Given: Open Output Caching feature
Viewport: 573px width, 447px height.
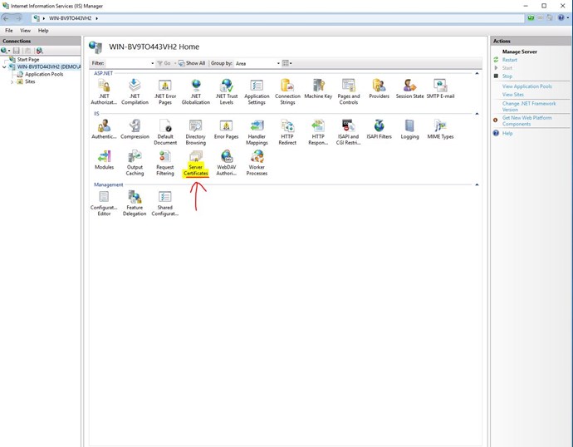Looking at the screenshot, I should (x=135, y=163).
